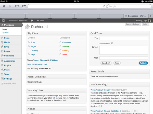The width and height of the screenshot is (153, 114).
Task: Expand the Screen Options panel
Action: point(133,24)
